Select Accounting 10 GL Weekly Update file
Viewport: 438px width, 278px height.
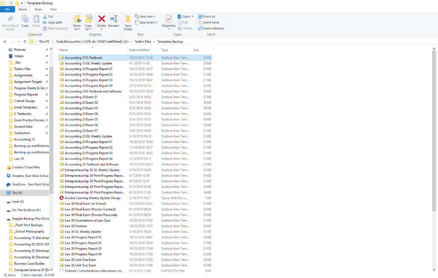[x=88, y=64]
